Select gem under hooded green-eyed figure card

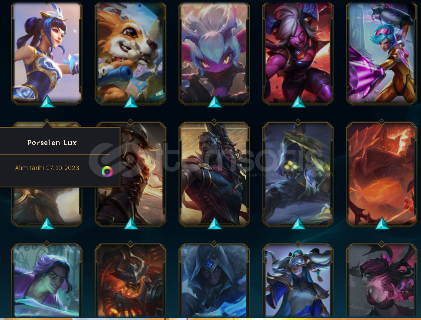(x=298, y=223)
